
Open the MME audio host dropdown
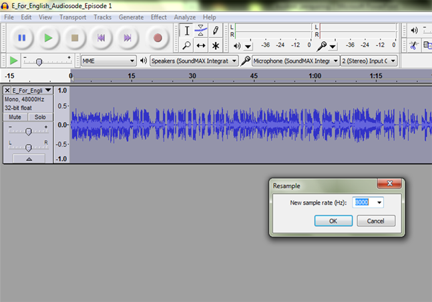click(108, 61)
